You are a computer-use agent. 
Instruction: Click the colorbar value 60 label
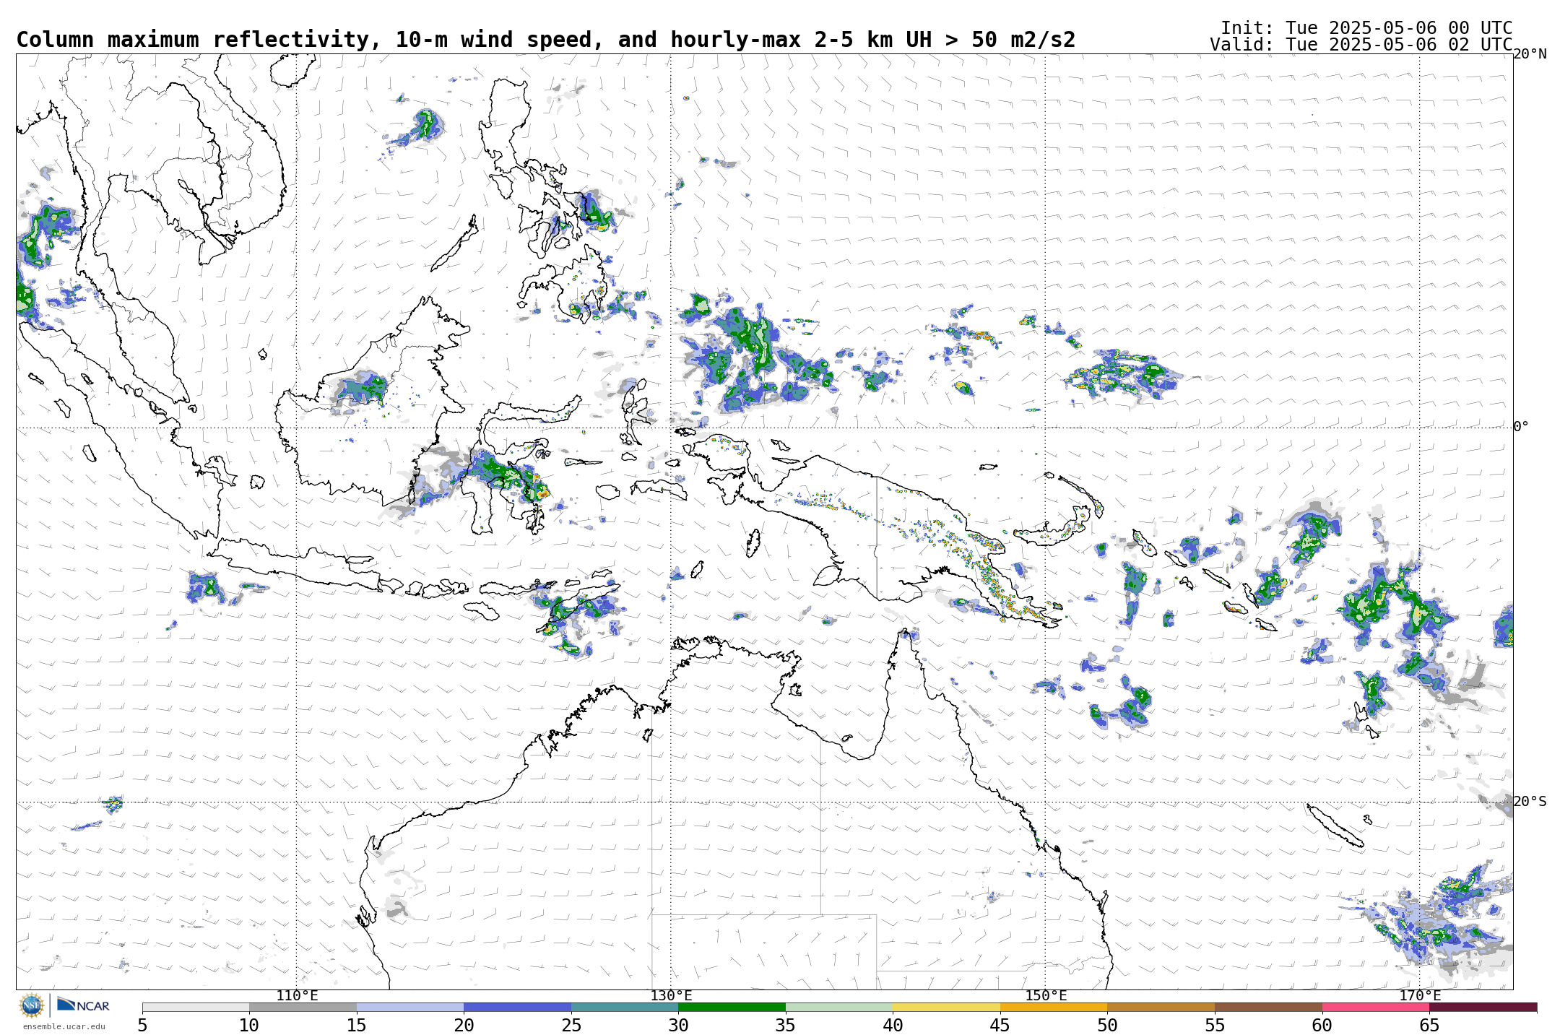[1322, 1026]
